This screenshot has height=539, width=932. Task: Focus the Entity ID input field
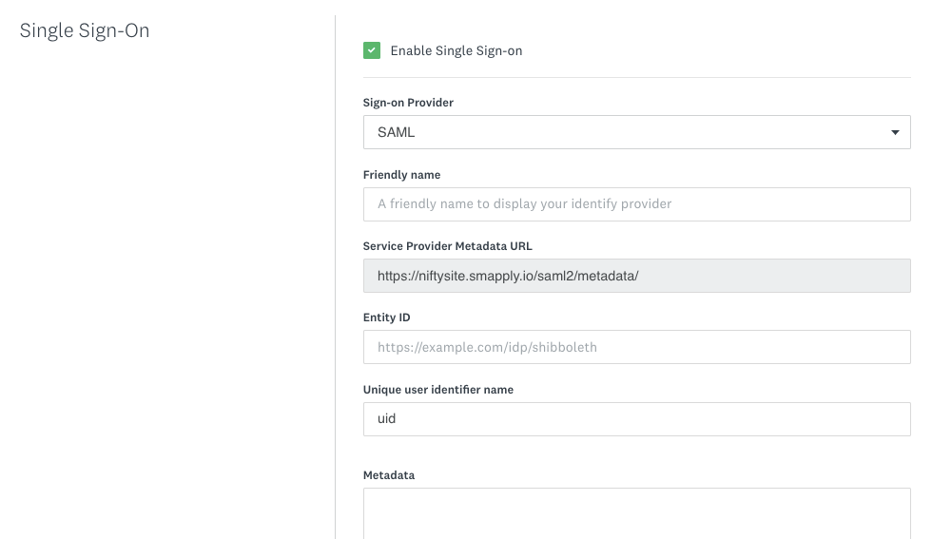[x=636, y=347]
